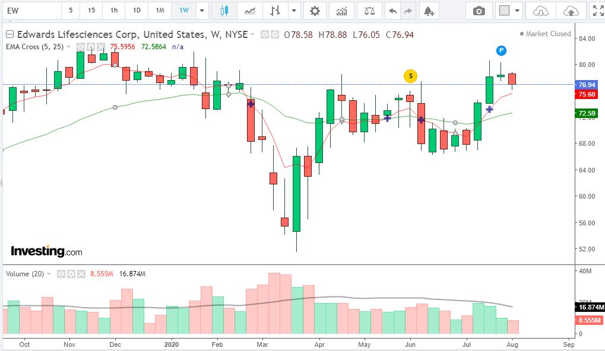Image resolution: width=605 pixels, height=351 pixels.
Task: Click the H78.88 high value
Action: point(332,34)
